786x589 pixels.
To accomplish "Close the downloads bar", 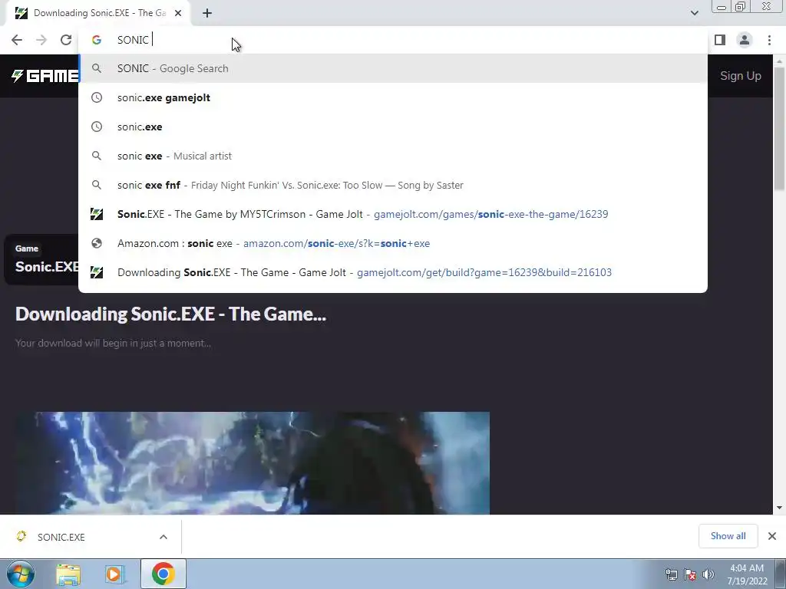I will pyautogui.click(x=772, y=536).
